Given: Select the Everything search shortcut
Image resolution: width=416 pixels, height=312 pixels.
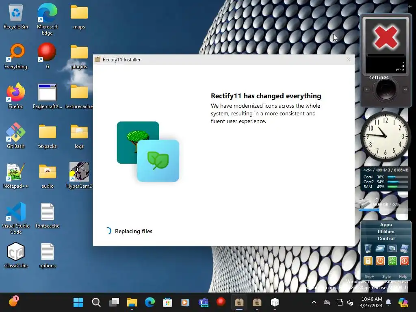Looking at the screenshot, I should click(x=16, y=56).
